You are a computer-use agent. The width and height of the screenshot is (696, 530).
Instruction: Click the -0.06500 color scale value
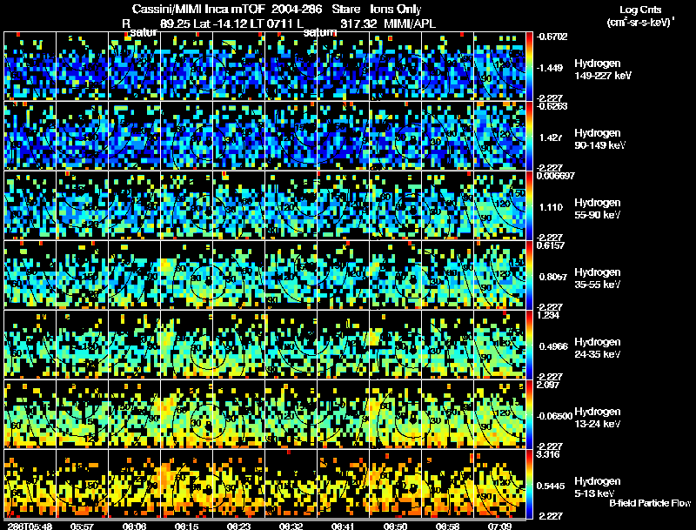pos(554,416)
